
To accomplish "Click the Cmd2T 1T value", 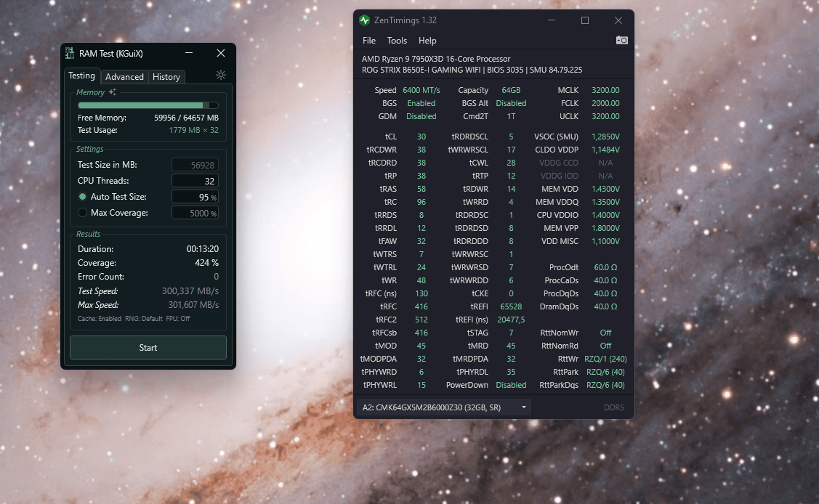I will (511, 116).
